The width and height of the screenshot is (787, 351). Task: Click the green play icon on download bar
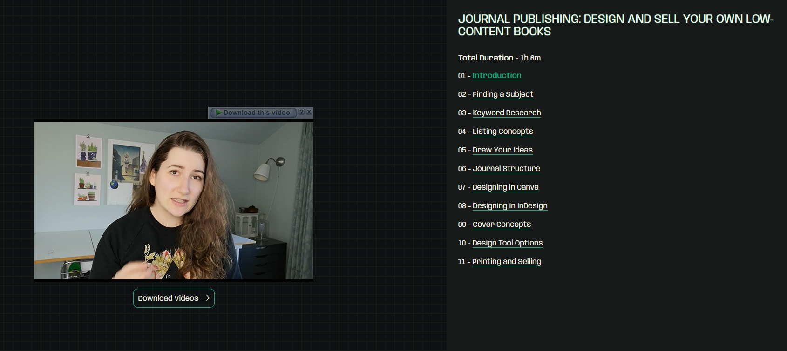[x=218, y=113]
